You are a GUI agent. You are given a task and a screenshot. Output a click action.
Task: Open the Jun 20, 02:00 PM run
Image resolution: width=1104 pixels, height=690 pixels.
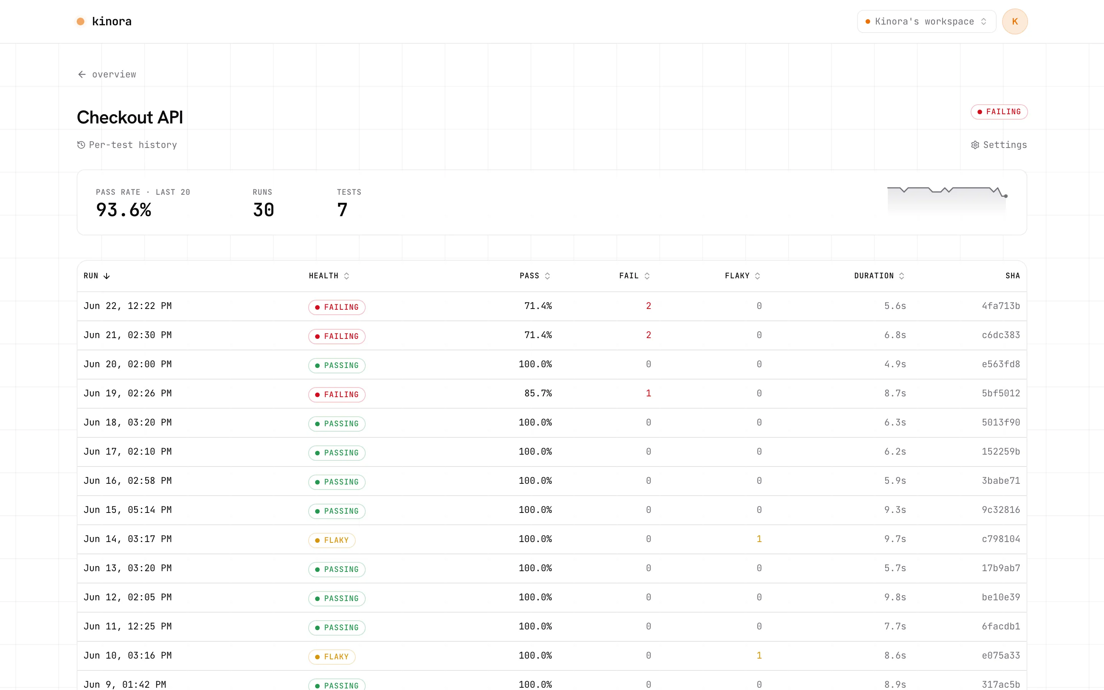pos(552,365)
